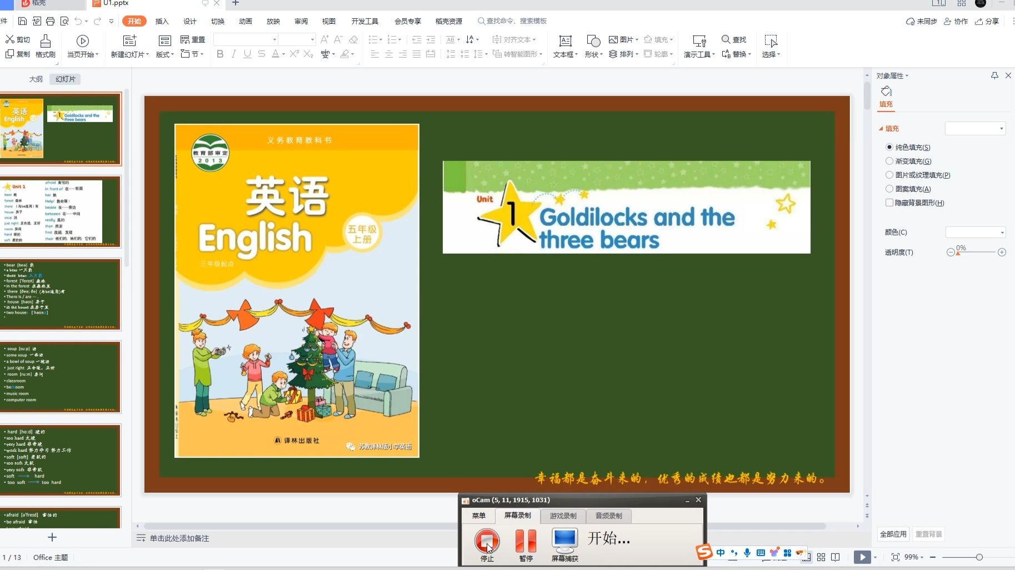Viewport: 1015px width, 570px height.
Task: Click the Shapes (形状) icon
Action: point(593,41)
